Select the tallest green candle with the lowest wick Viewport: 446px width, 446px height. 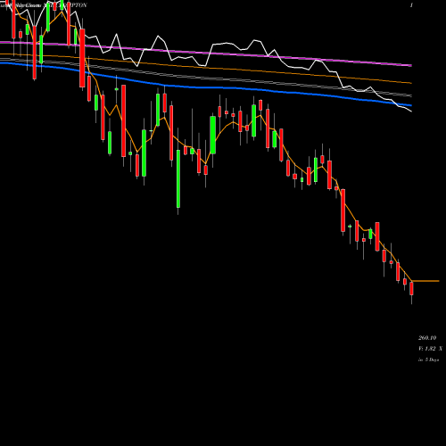178,178
